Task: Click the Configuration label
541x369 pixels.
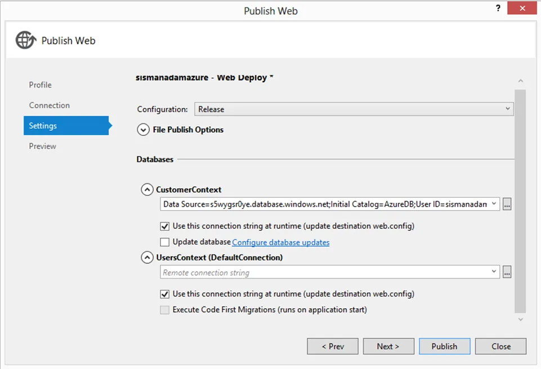Action: coord(163,109)
